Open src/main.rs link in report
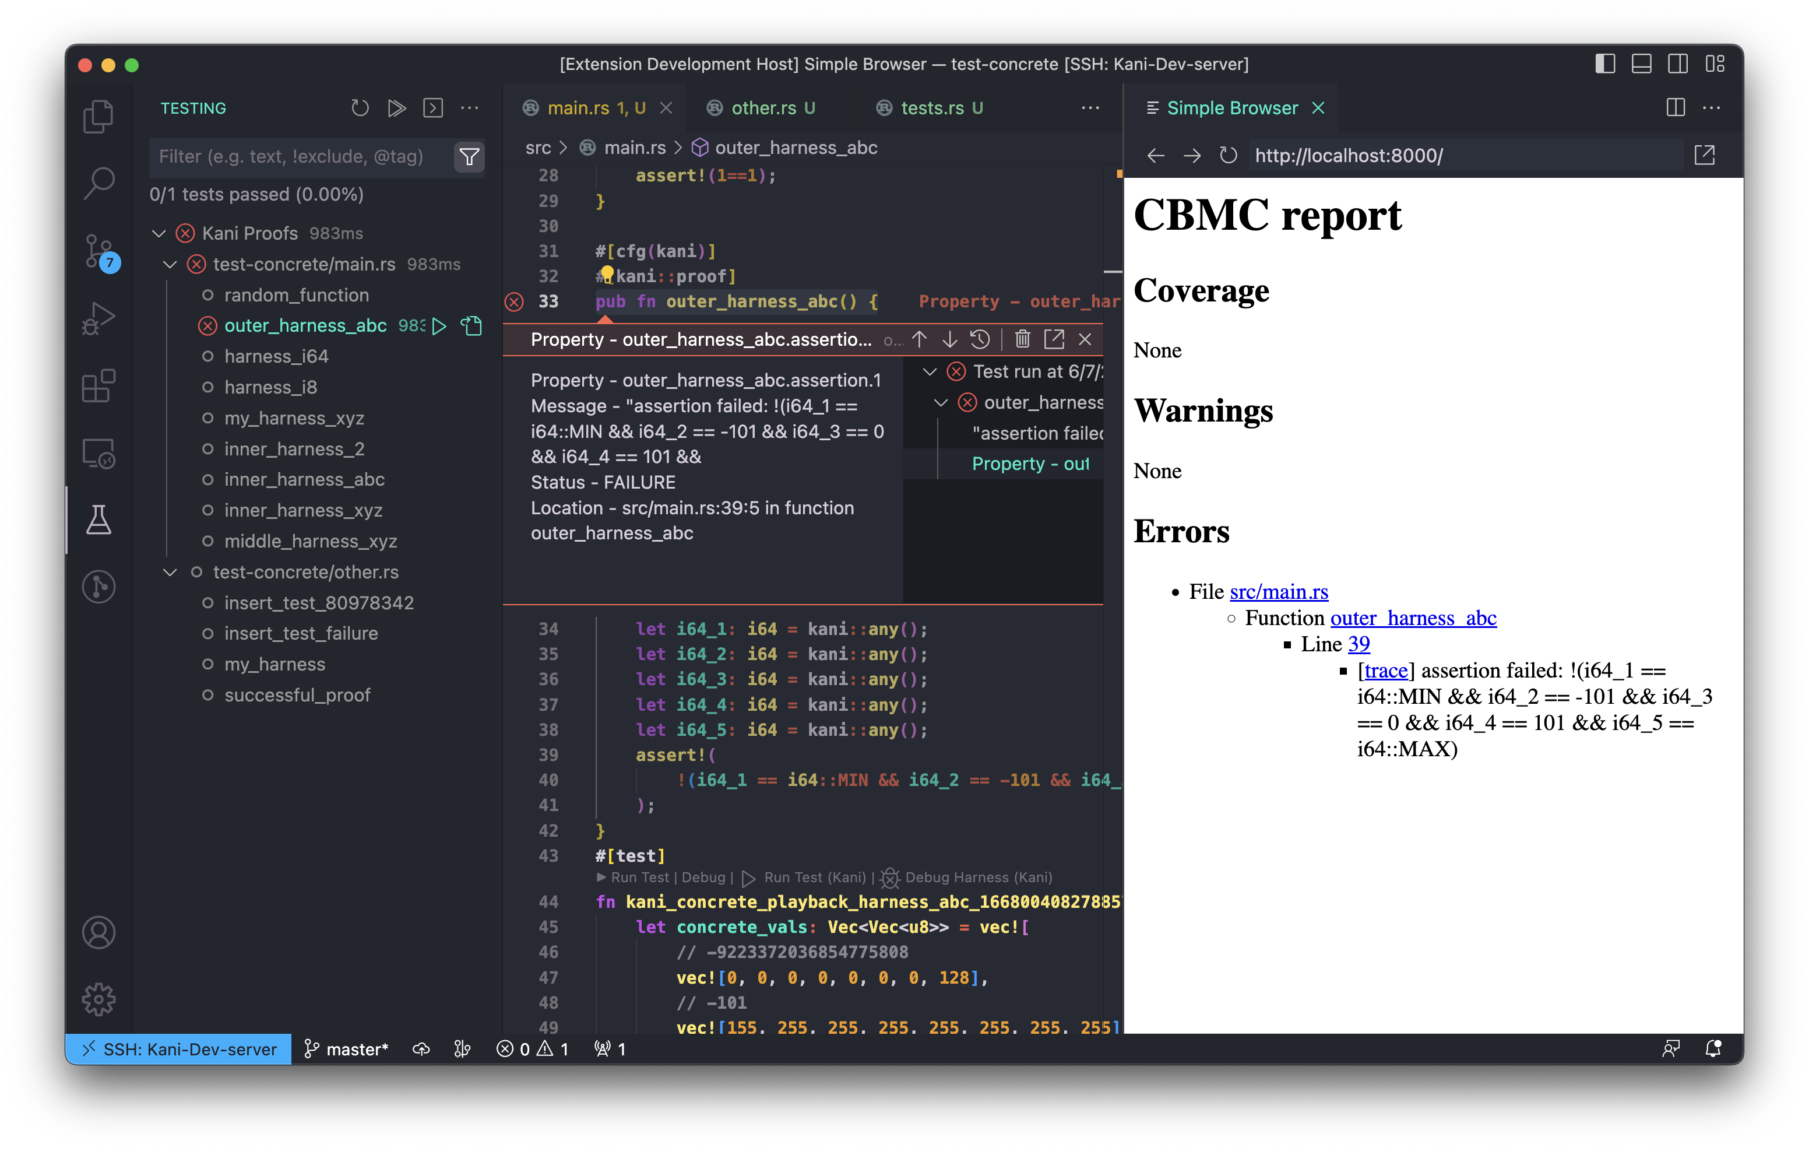Screen dimensions: 1809x1151 1279,592
